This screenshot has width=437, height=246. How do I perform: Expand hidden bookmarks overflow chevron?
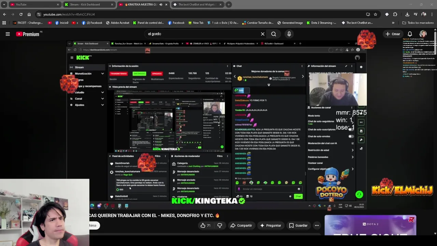(x=393, y=23)
